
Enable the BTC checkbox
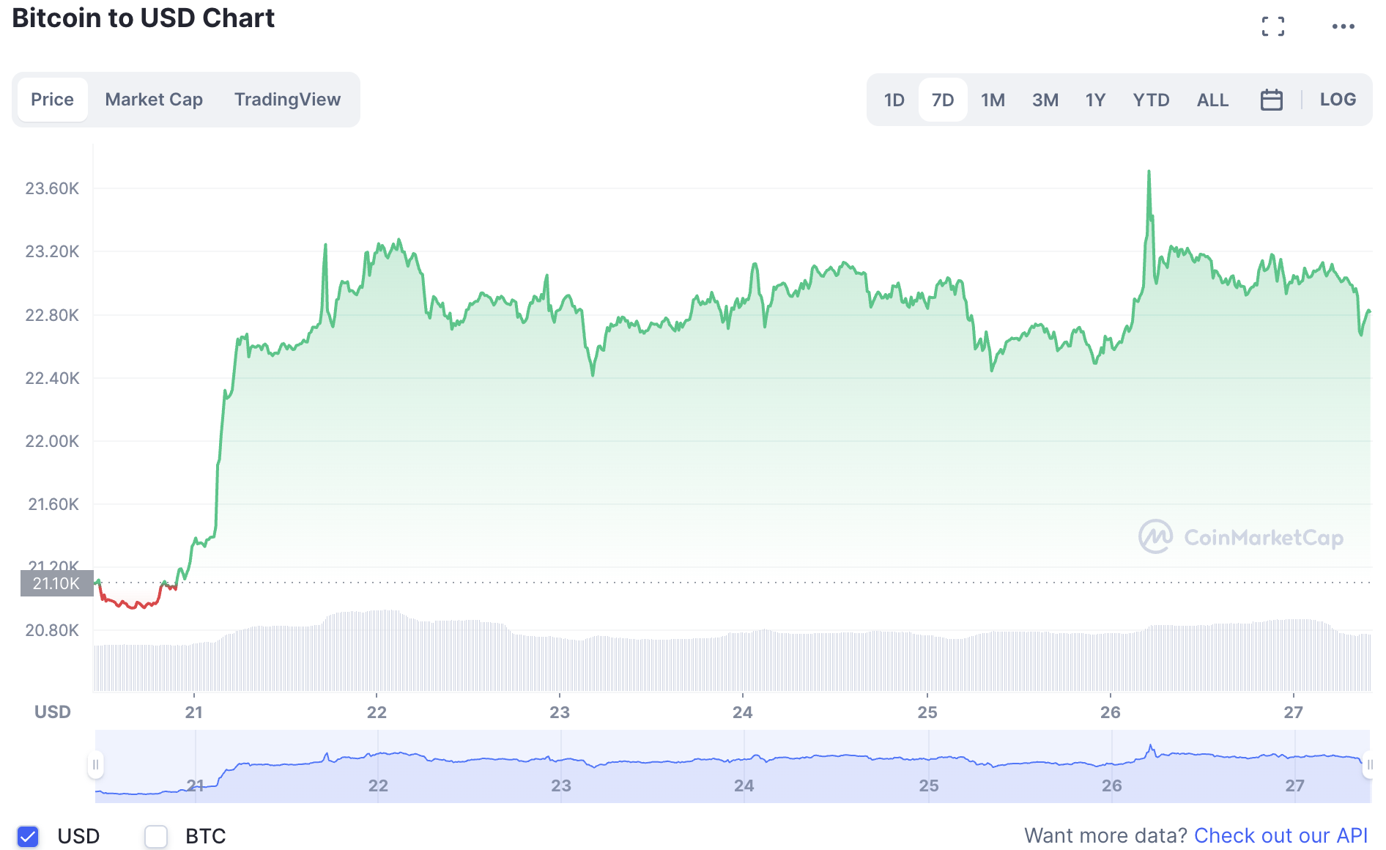tap(155, 836)
